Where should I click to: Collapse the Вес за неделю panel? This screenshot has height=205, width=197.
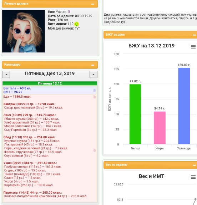pos(195,165)
